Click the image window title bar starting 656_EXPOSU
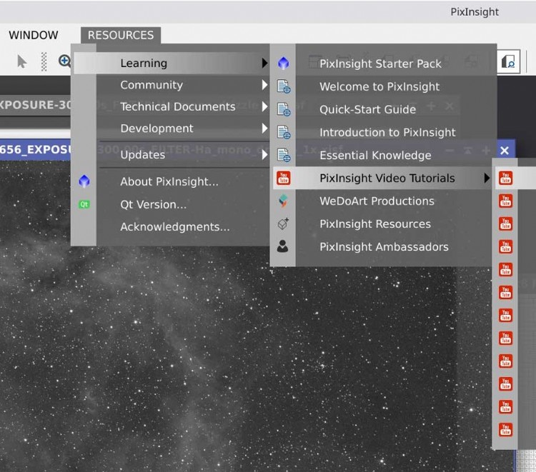The height and width of the screenshot is (472, 536). click(x=36, y=150)
